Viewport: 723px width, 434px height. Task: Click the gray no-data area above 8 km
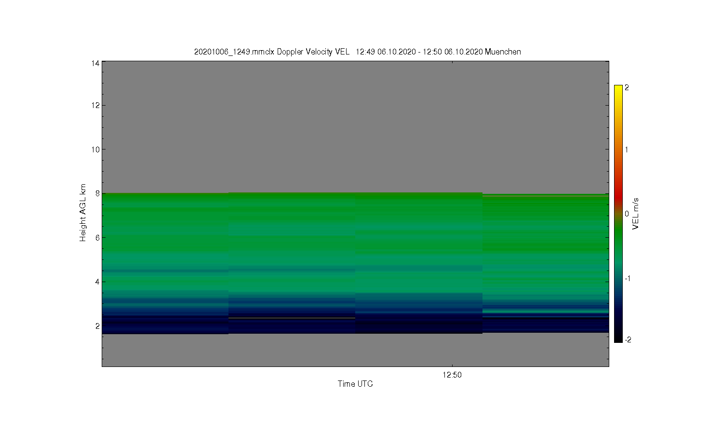tap(355, 127)
